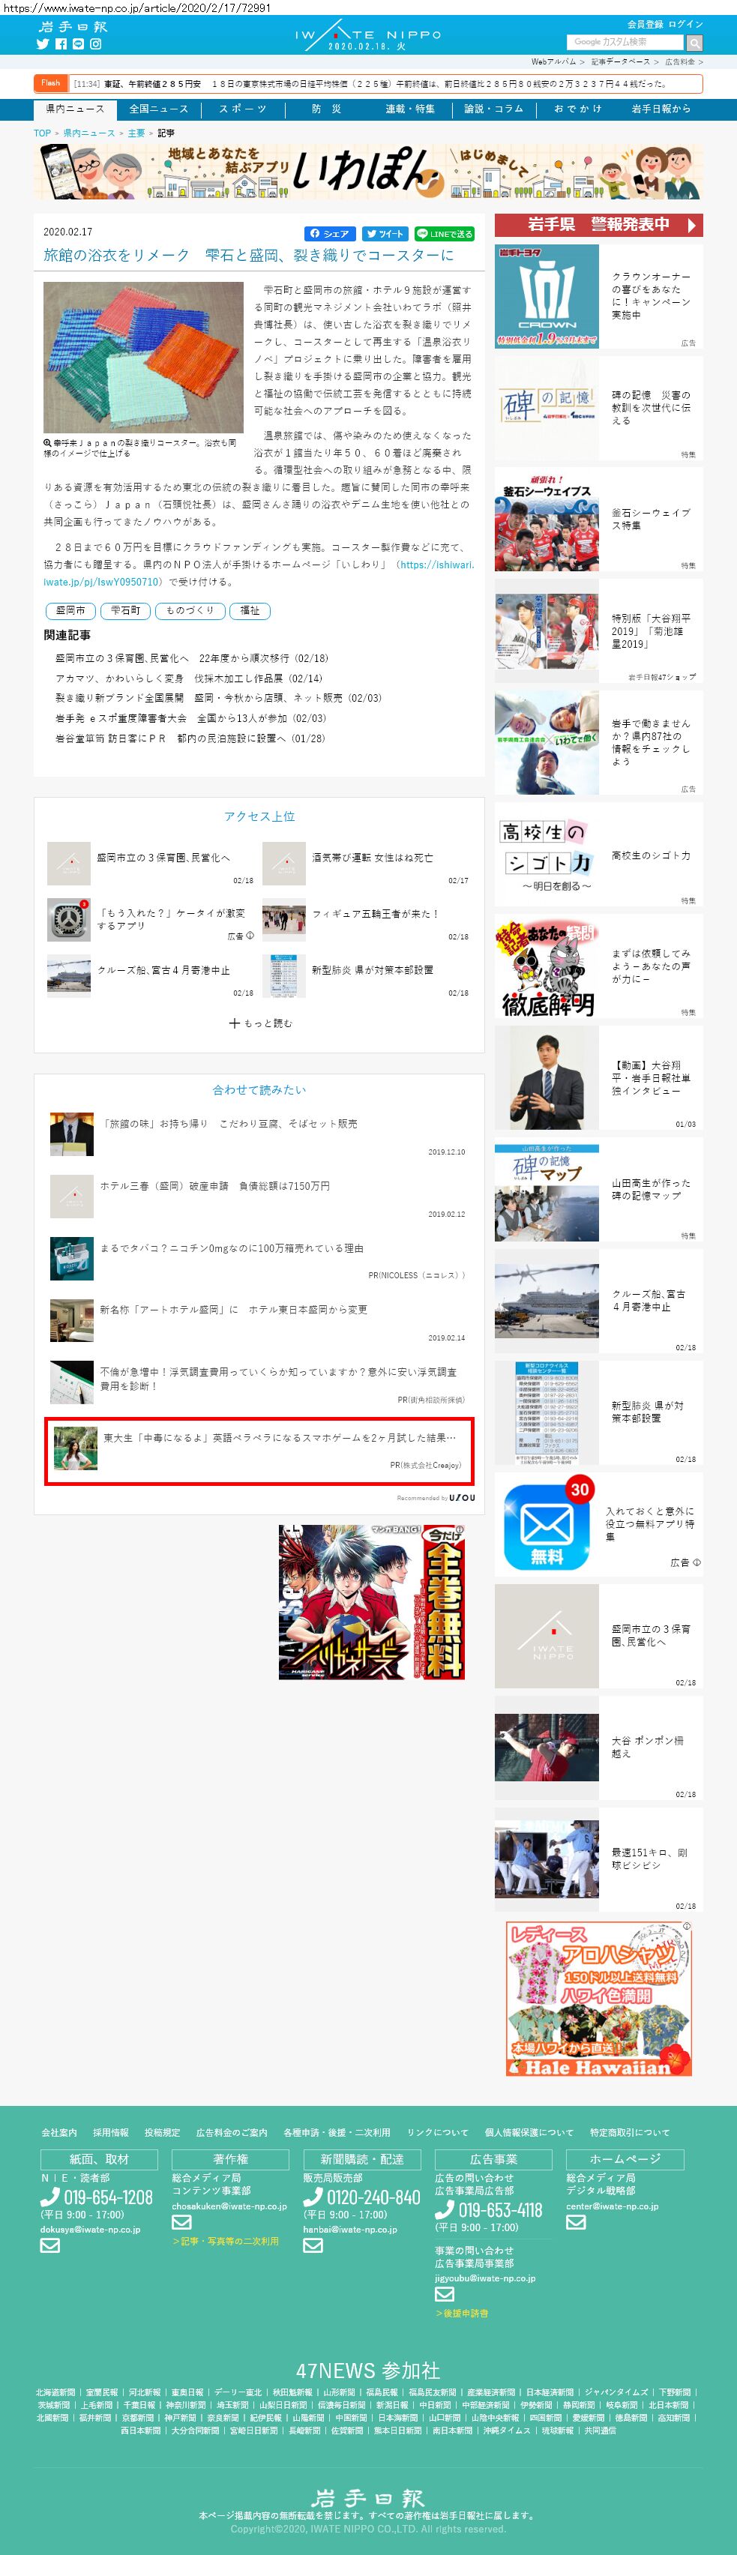The image size is (737, 2555).
Task: Click the info icon beside 無料アプリ特集 ad
Action: coord(697,1563)
